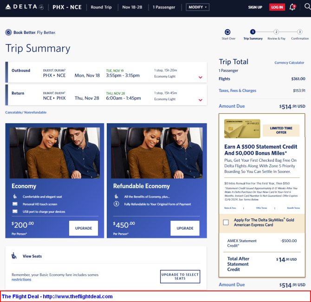Open the restrictions link
The height and width of the screenshot is (302, 311).
pos(21,279)
